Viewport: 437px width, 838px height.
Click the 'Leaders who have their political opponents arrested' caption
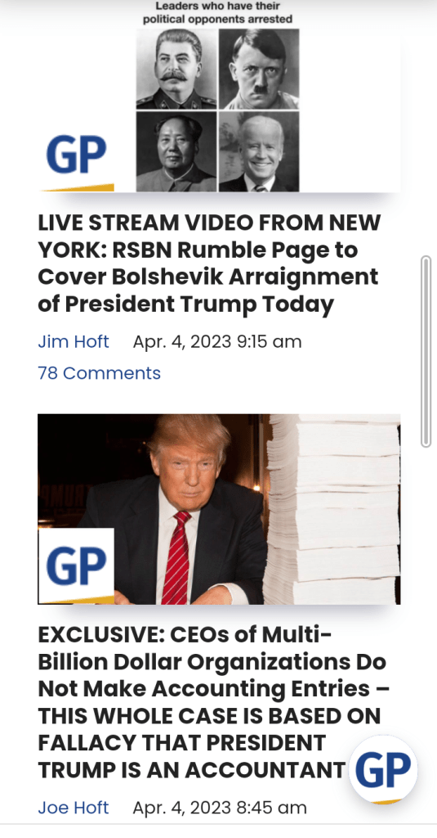coord(217,12)
